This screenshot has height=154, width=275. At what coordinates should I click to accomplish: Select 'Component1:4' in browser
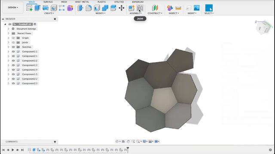click(30, 70)
